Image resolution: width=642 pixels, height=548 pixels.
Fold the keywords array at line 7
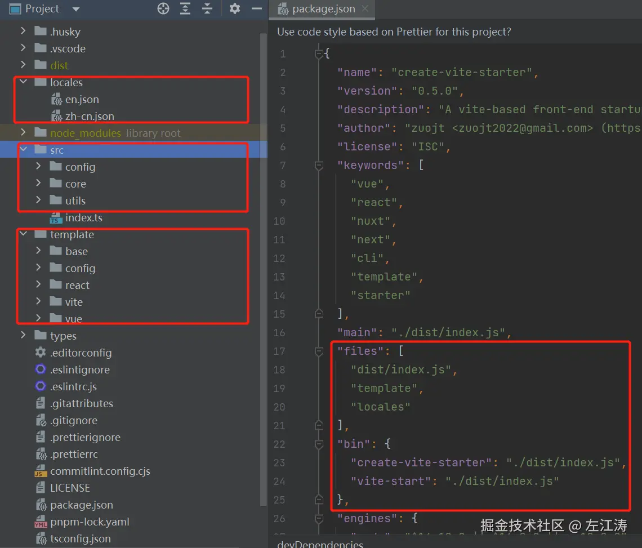point(319,165)
